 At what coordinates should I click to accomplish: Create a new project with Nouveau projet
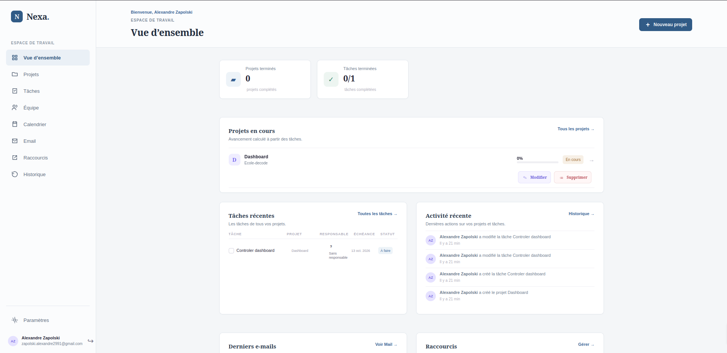click(665, 25)
